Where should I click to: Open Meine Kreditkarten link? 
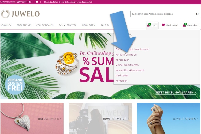pyautogui.click(x=127, y=65)
